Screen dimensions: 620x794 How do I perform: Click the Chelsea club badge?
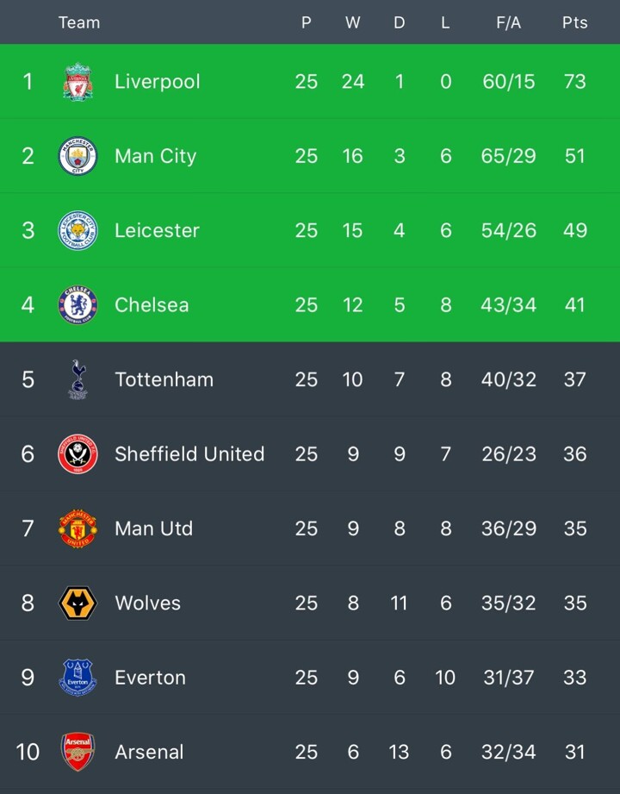pyautogui.click(x=77, y=304)
